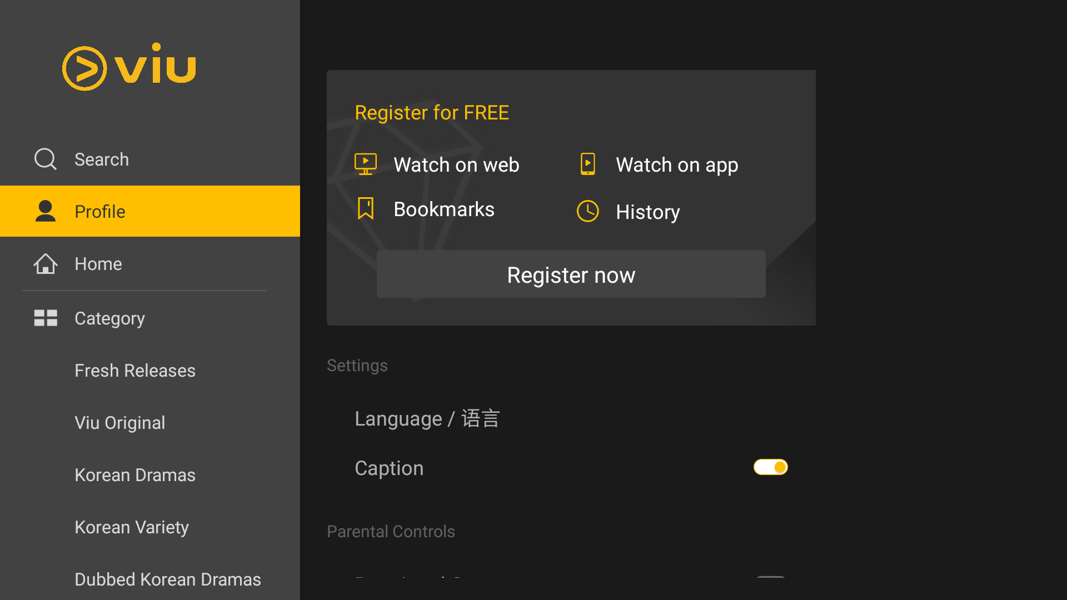Viewport: 1067px width, 600px height.
Task: Click the History clock icon
Action: [x=587, y=211]
